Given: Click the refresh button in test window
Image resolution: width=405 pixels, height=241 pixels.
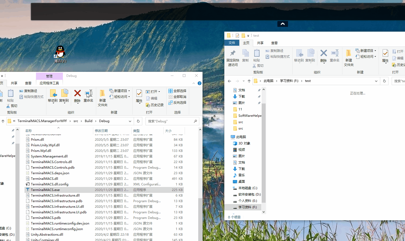Looking at the screenshot, I should 384,81.
